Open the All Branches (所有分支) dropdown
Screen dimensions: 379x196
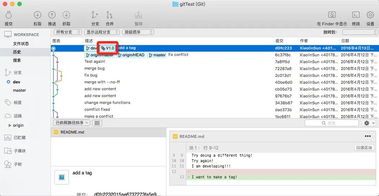coord(68,32)
